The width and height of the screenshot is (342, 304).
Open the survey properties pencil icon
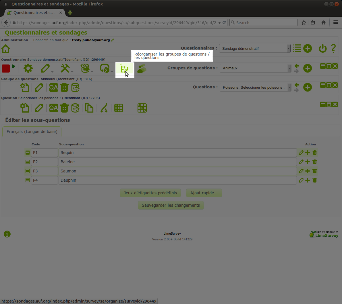click(x=45, y=68)
